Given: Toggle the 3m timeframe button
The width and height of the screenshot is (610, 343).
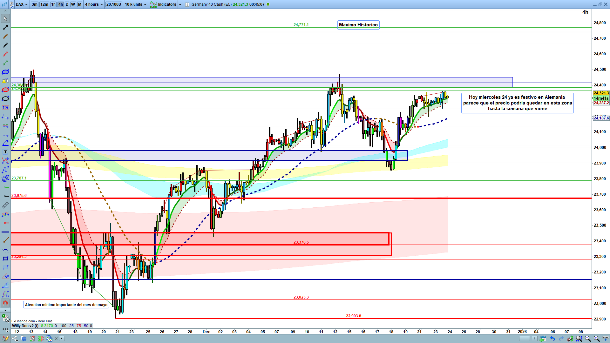Looking at the screenshot, I should (x=34, y=4).
